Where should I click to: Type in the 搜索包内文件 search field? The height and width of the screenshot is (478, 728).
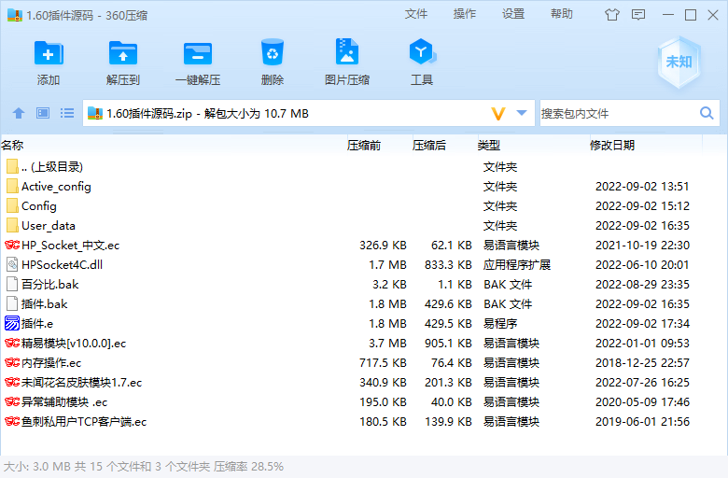(616, 113)
